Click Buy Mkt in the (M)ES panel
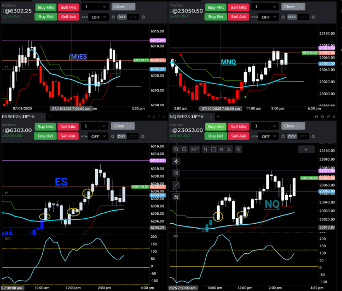This screenshot has width=342, height=291. (x=46, y=8)
